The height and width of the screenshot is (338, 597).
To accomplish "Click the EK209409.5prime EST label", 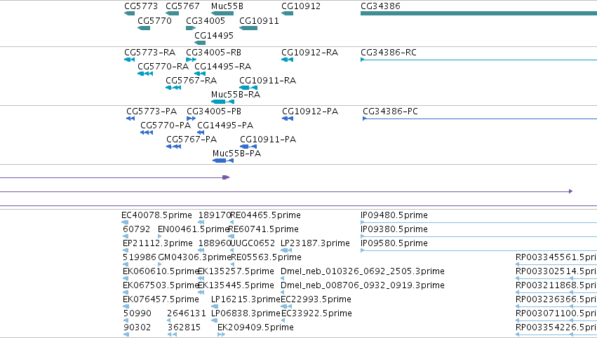I will [x=255, y=327].
